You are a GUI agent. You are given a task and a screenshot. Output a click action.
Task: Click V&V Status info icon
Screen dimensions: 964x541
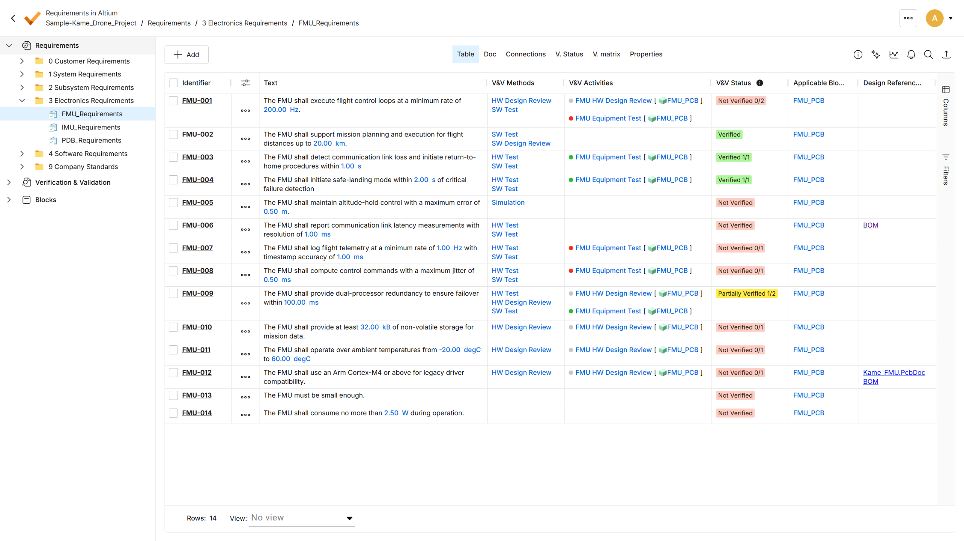(760, 83)
